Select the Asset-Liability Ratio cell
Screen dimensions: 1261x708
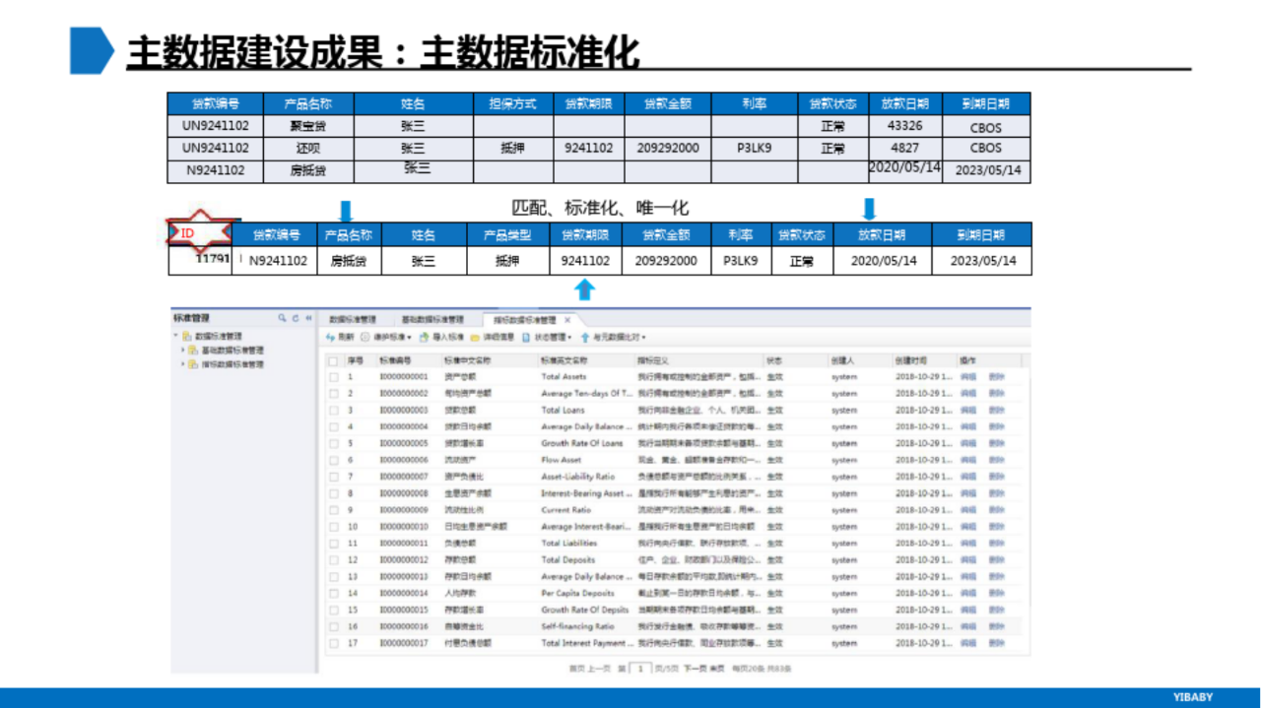click(577, 477)
